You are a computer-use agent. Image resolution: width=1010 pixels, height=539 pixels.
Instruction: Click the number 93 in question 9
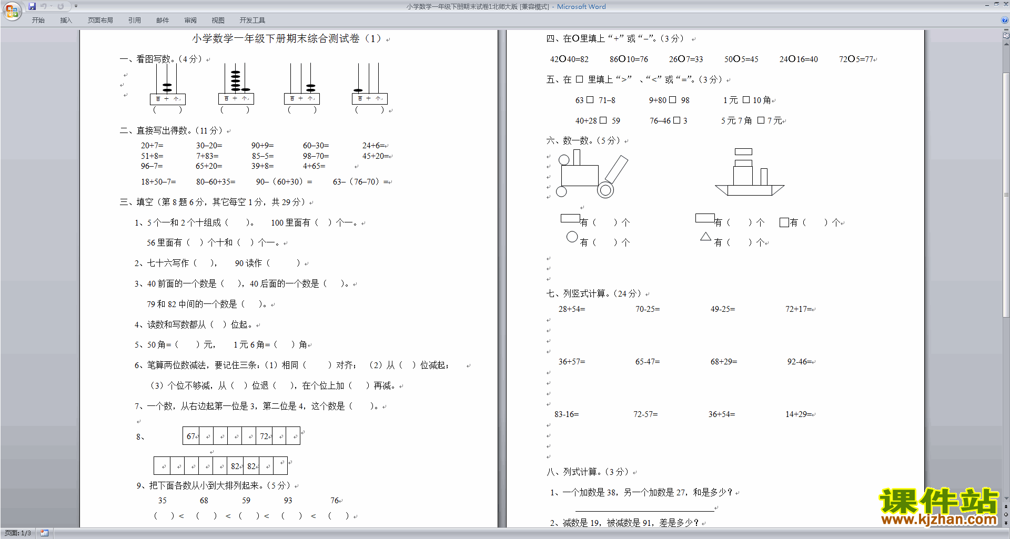pyautogui.click(x=288, y=501)
